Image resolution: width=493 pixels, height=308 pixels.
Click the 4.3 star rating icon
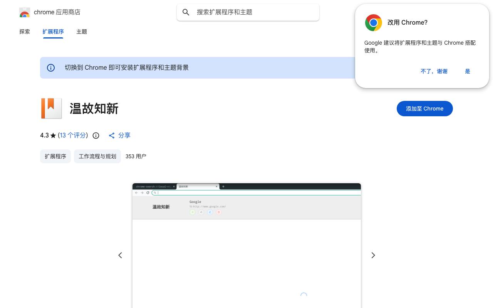tap(53, 136)
